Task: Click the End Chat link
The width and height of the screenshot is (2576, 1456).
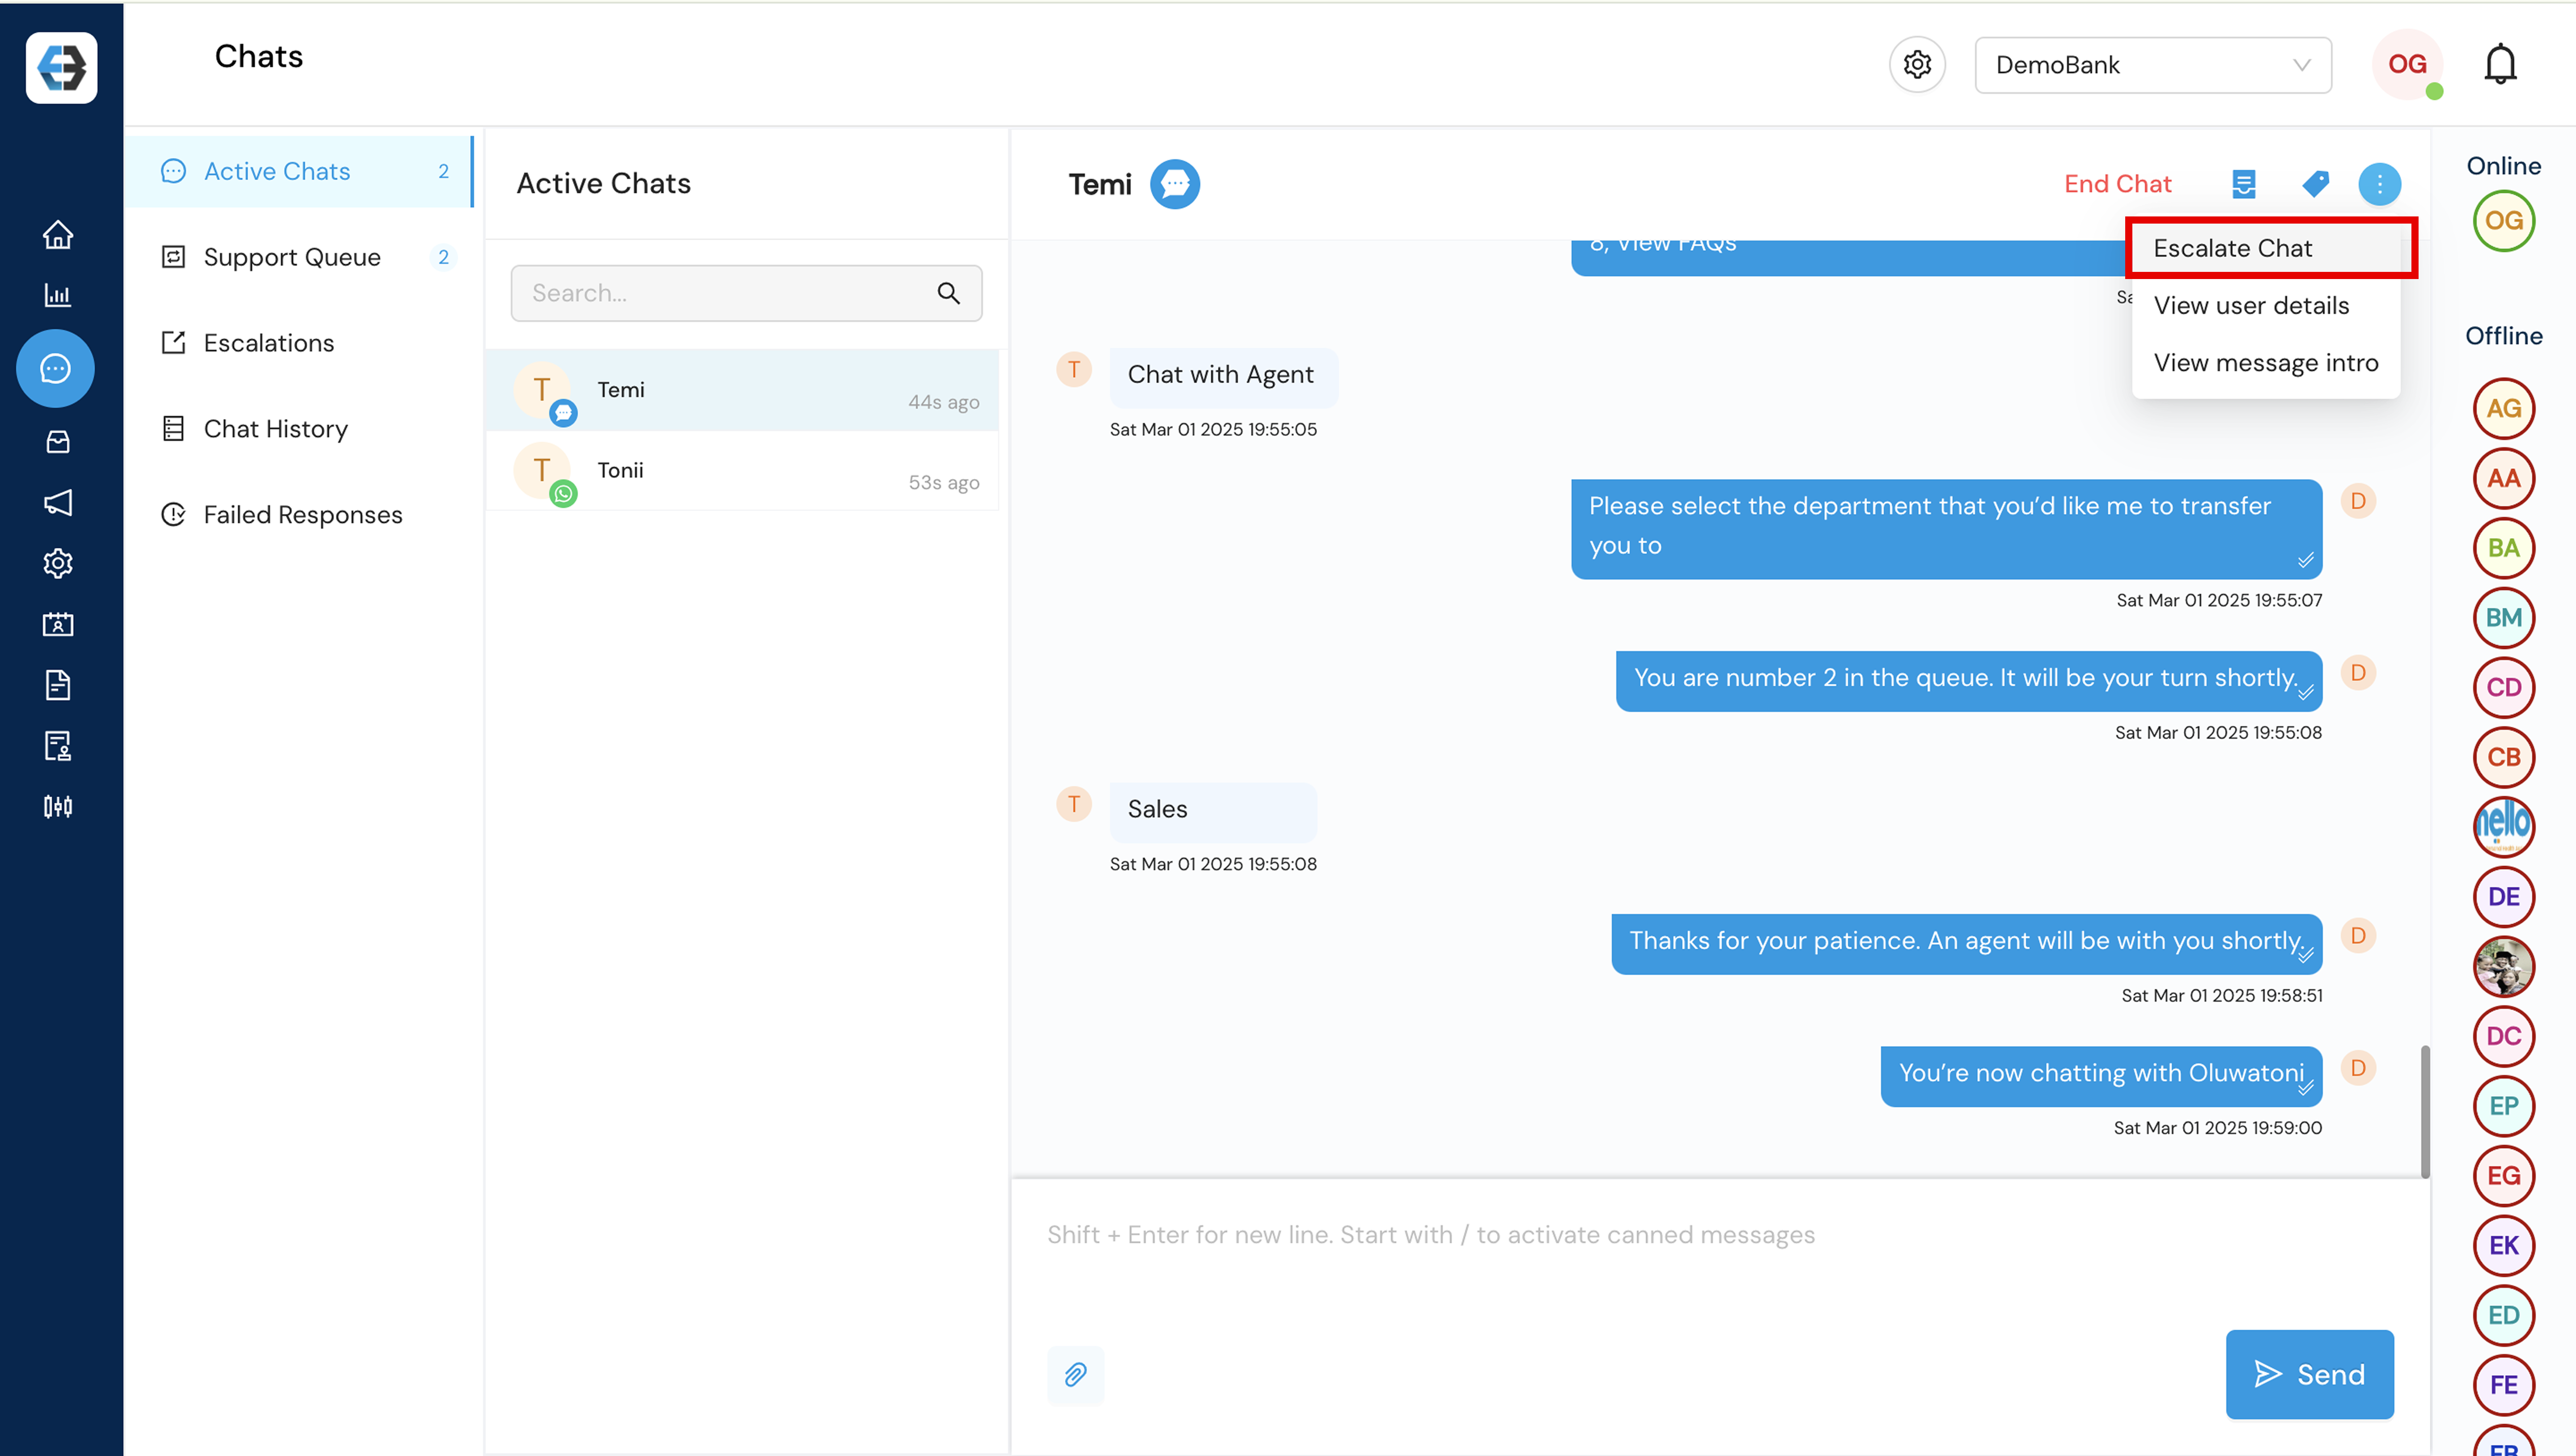Action: pos(2117,184)
